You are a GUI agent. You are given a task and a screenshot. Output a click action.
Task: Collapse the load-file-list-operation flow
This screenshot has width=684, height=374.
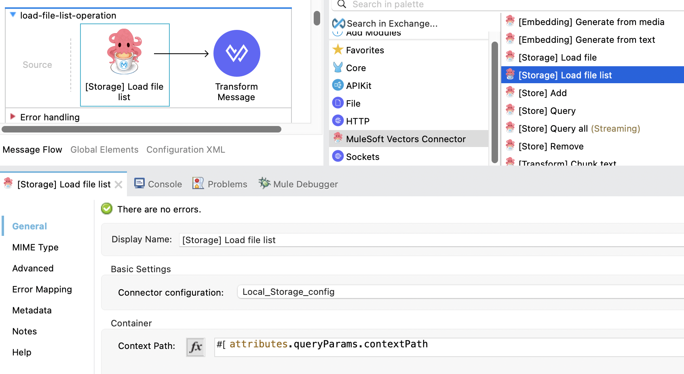point(13,15)
